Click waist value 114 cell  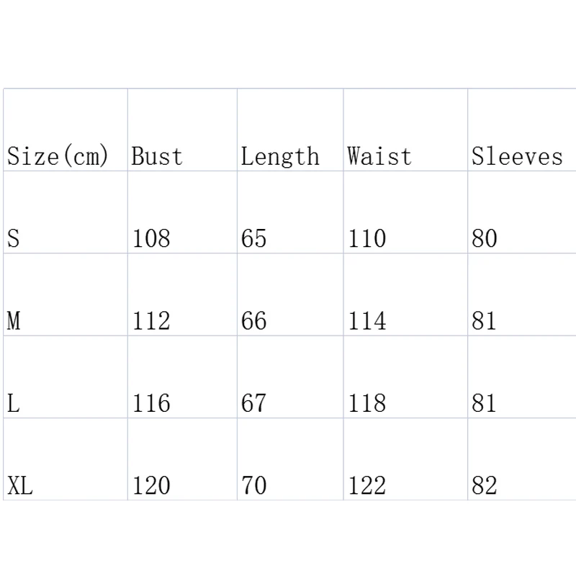367,320
